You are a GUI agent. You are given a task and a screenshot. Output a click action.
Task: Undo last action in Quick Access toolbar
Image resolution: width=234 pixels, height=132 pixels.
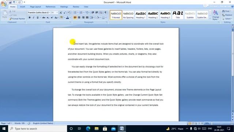click(14, 2)
